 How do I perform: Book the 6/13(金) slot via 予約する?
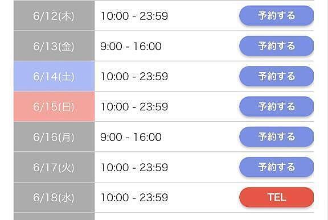tap(276, 46)
